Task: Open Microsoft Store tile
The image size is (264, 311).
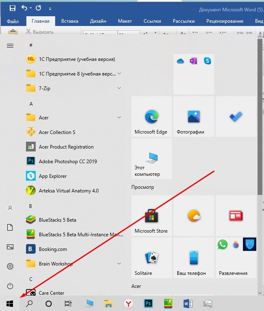Action: tap(152, 216)
